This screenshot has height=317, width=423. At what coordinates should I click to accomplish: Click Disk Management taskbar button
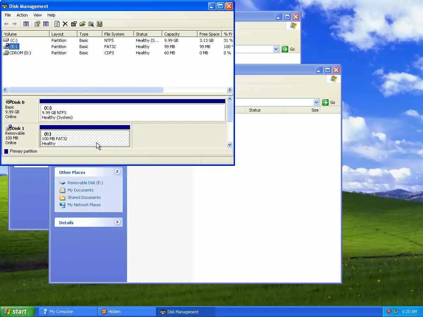click(185, 311)
